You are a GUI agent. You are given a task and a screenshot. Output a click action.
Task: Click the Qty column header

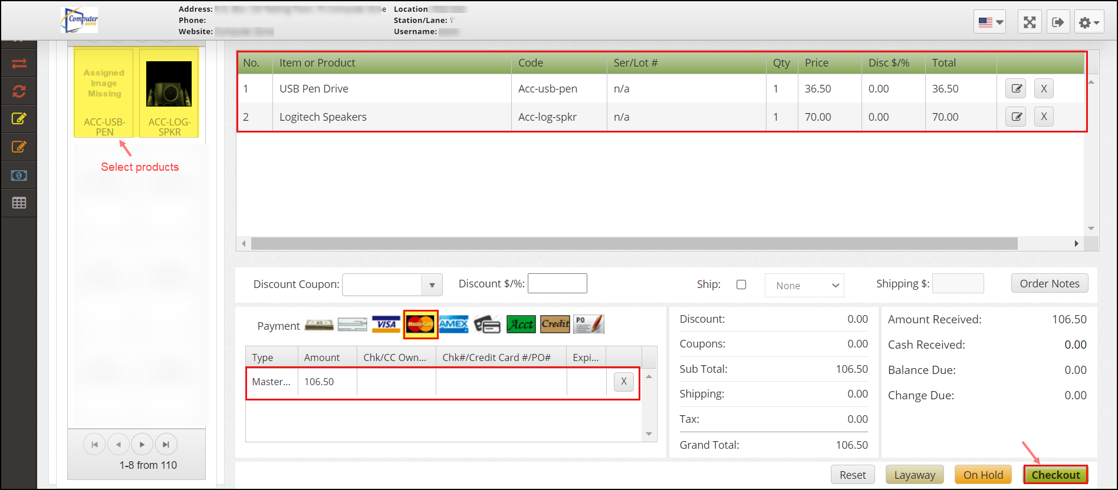tap(781, 63)
